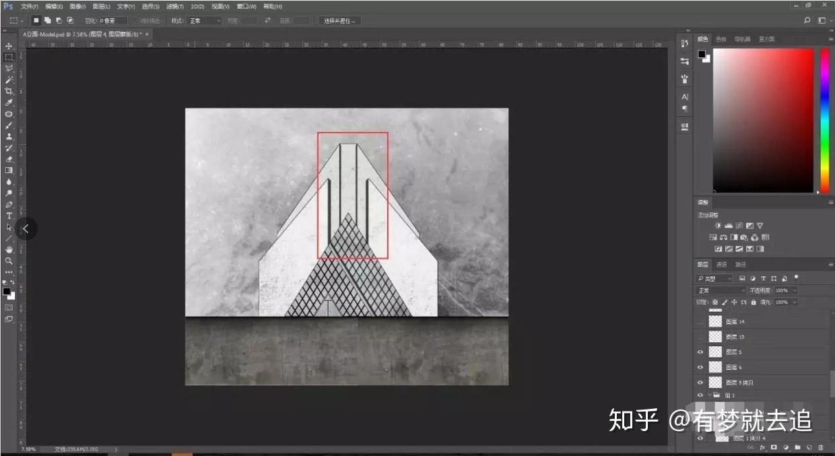
Task: Open the Color panel flyout menu
Action: coord(830,39)
